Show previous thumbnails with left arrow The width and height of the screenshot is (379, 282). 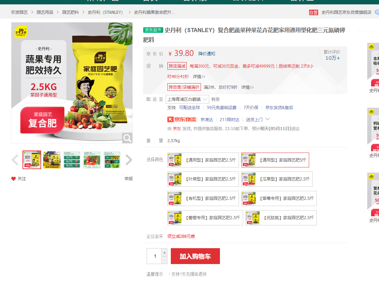[x=15, y=160]
